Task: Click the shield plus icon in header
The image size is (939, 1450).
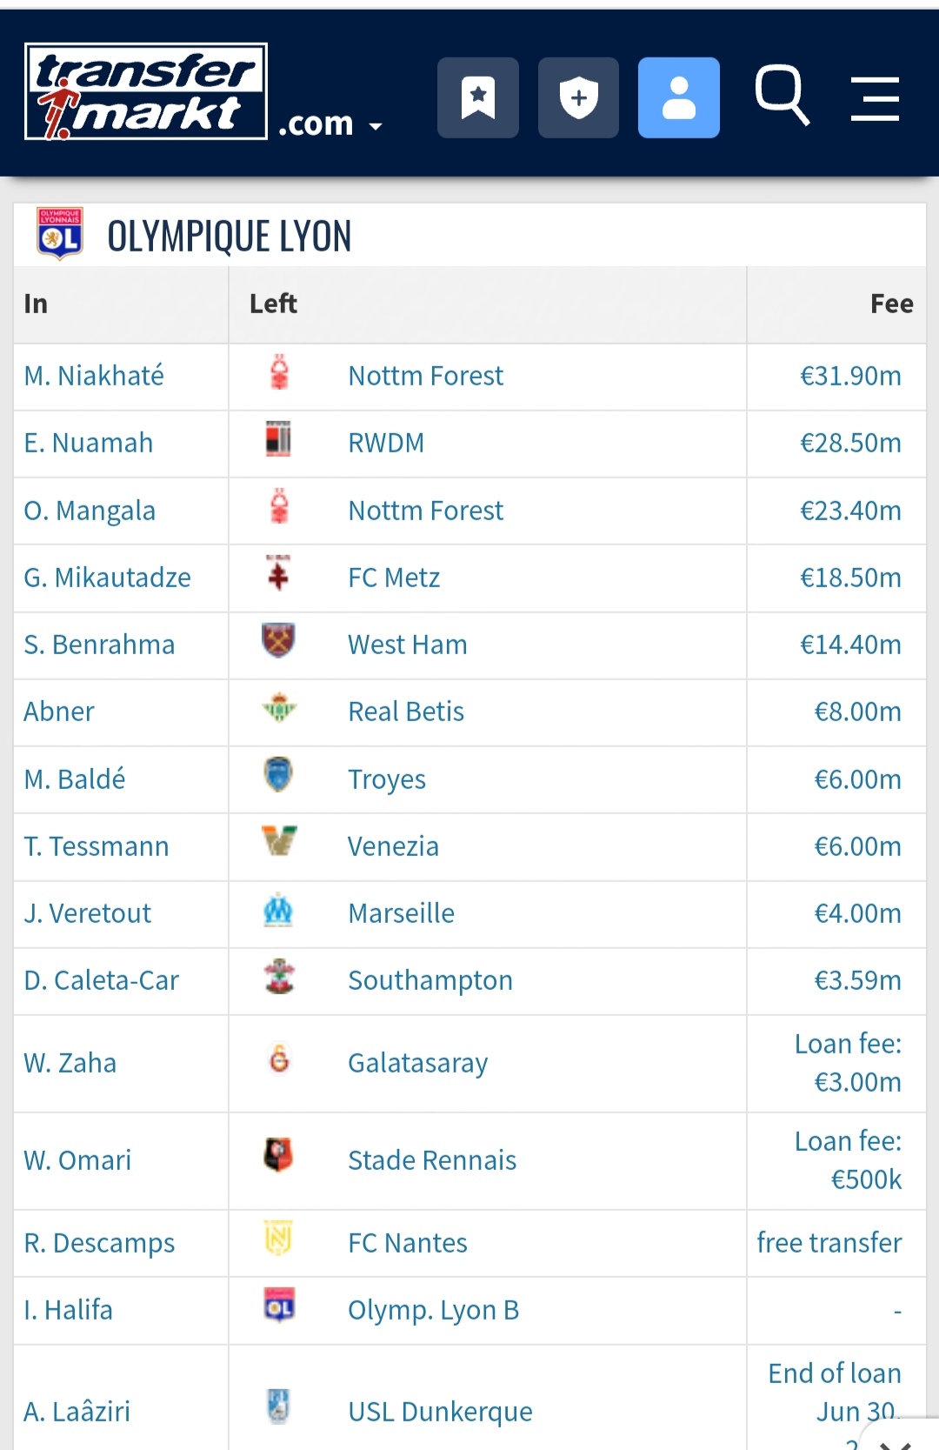Action: click(578, 97)
